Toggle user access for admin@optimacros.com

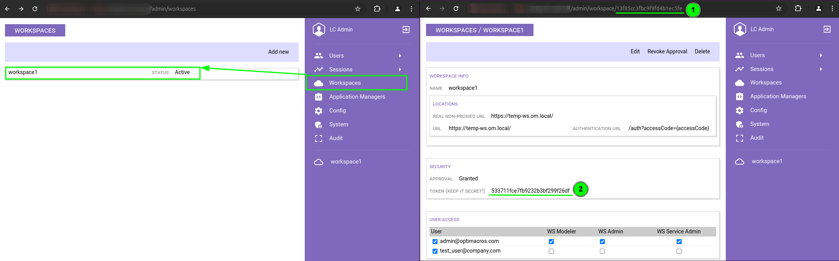[435, 242]
